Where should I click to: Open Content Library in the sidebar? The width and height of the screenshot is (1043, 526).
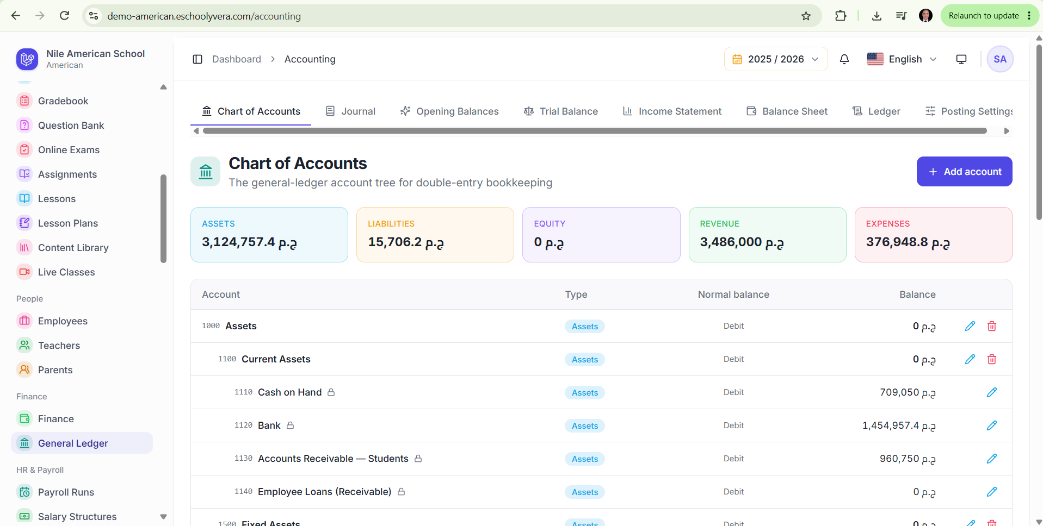pos(82,248)
